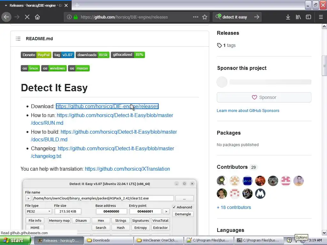Click the 1 tags link
This screenshot has height=245, width=327.
coord(226,45)
